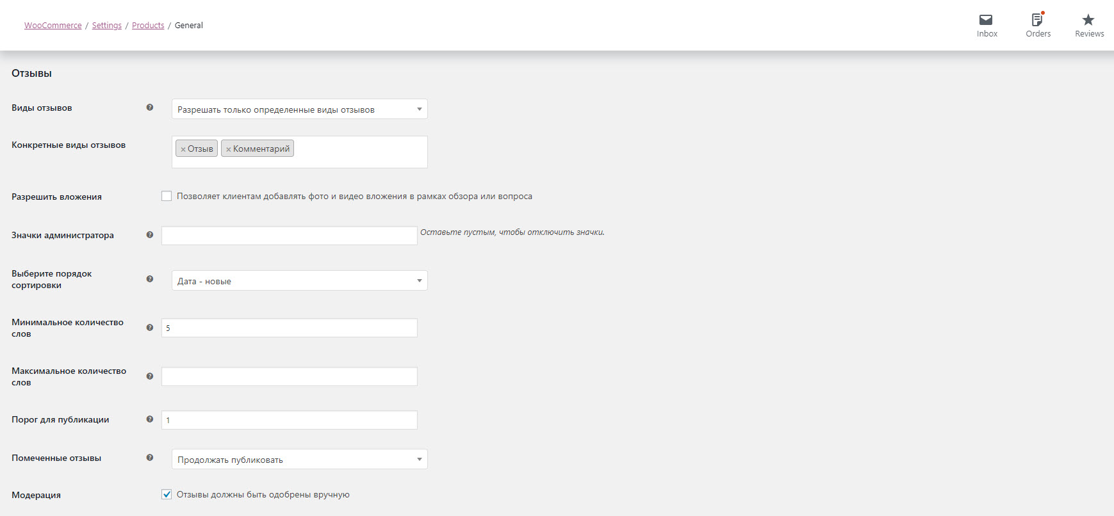1114x516 pixels.
Task: Go to Settings breadcrumb link
Action: (107, 26)
